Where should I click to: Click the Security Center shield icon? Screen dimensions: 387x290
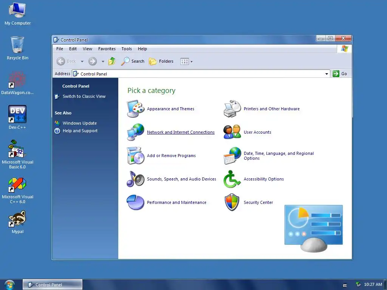coord(232,202)
